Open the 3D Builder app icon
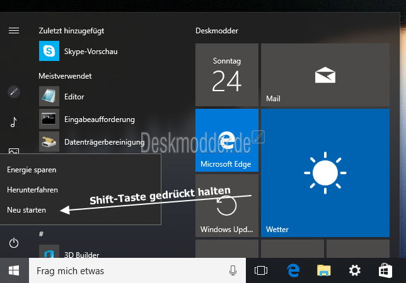The image size is (406, 283). 49,251
